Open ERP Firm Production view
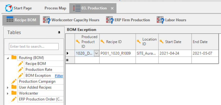The height and width of the screenshot is (105, 221). pos(128,20)
